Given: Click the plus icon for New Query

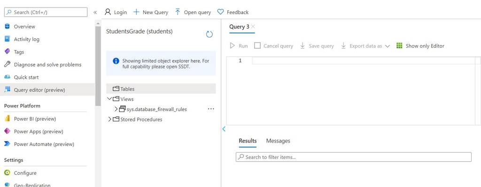Looking at the screenshot, I should pos(136,12).
